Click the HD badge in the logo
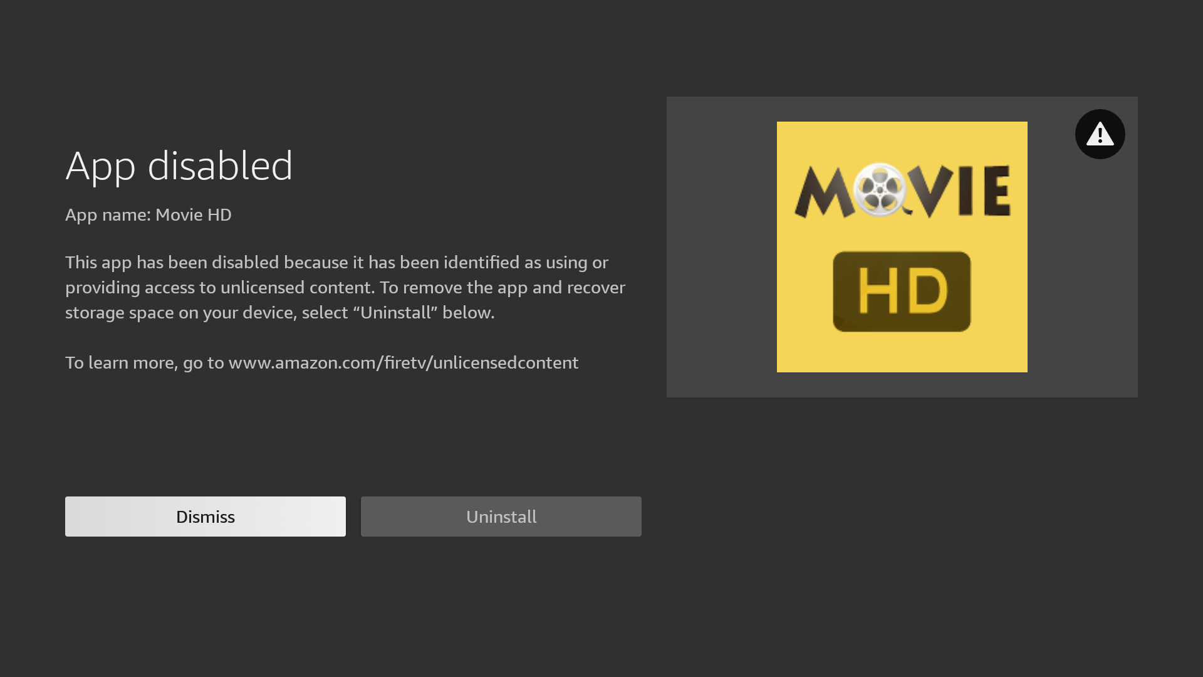 pyautogui.click(x=901, y=291)
